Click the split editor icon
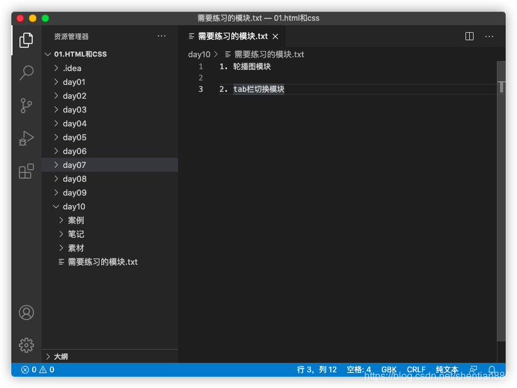The image size is (517, 388). click(469, 36)
